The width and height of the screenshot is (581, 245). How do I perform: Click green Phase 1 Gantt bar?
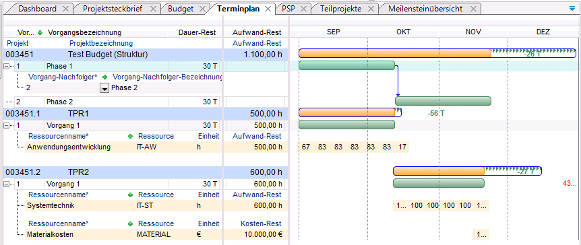347,65
